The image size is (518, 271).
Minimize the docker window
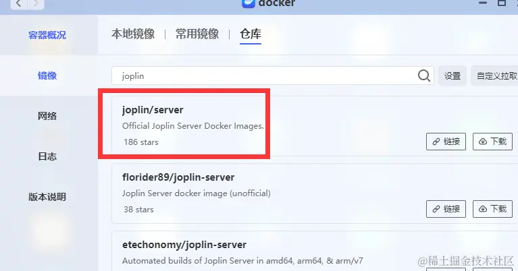coord(483,3)
